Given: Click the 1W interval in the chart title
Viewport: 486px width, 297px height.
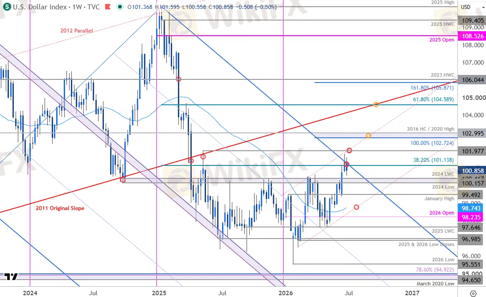Looking at the screenshot, I should [77, 7].
